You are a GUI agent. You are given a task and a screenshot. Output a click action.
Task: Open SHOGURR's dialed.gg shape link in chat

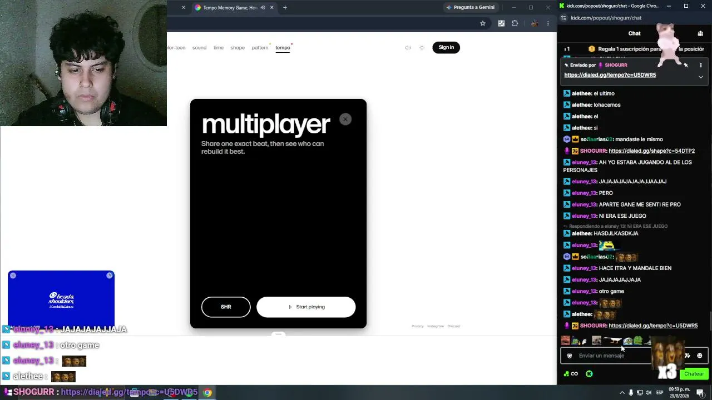(651, 151)
